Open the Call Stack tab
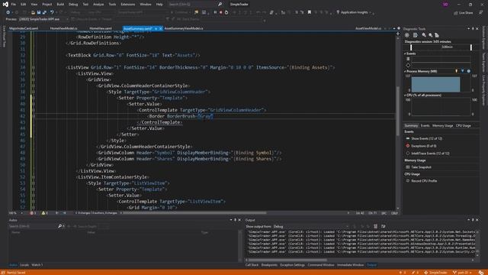 point(252,265)
